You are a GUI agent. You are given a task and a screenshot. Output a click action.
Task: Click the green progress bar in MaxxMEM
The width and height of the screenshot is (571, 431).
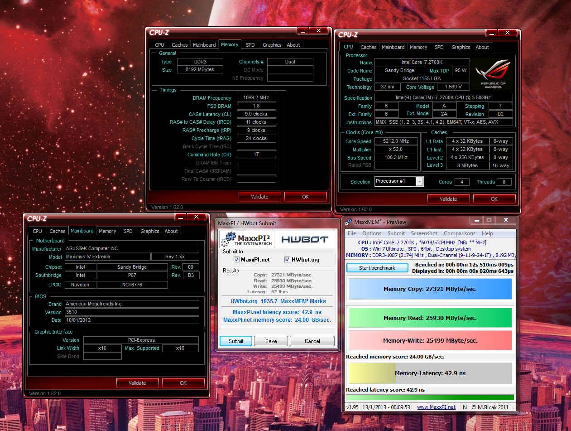click(x=430, y=397)
